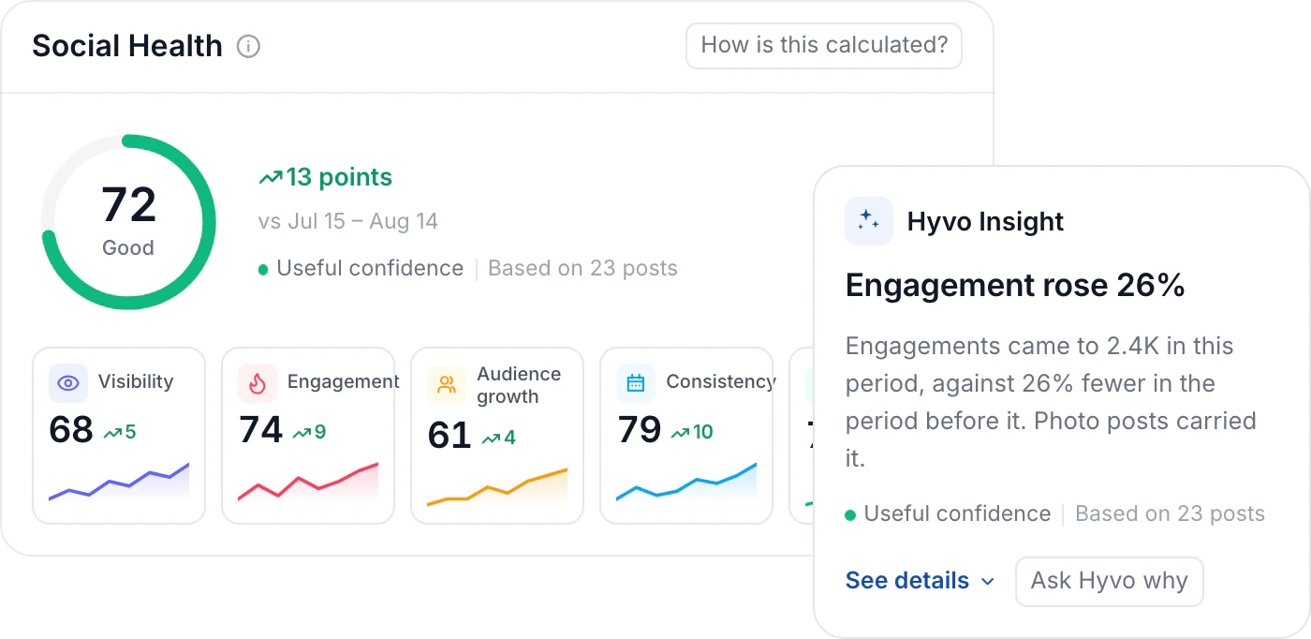
Task: Select the 72 Good score ring
Action: tap(128, 222)
